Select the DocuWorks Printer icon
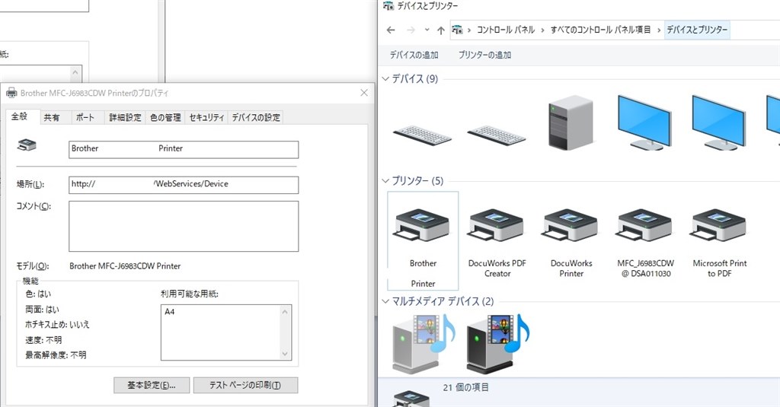 tap(571, 225)
